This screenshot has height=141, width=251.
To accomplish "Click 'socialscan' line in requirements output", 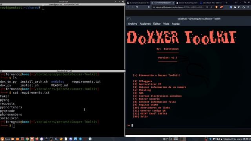I will (9, 118).
